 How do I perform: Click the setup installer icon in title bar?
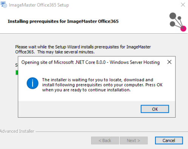4,5
